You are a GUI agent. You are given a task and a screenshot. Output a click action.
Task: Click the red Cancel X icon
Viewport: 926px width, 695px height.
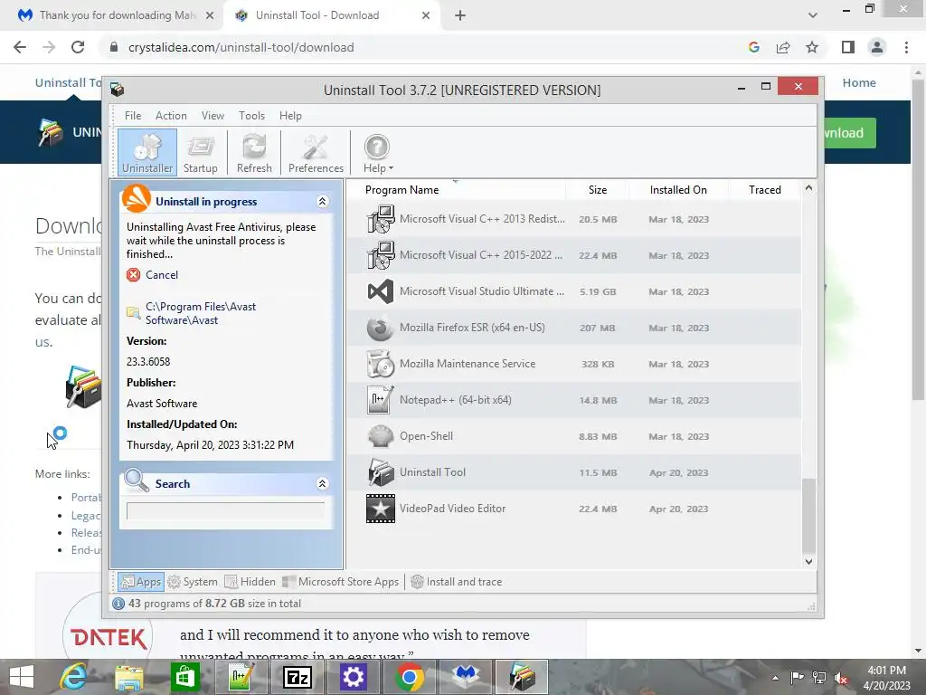(x=134, y=275)
